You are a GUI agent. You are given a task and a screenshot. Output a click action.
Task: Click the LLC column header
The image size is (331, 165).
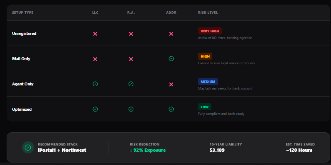click(95, 12)
